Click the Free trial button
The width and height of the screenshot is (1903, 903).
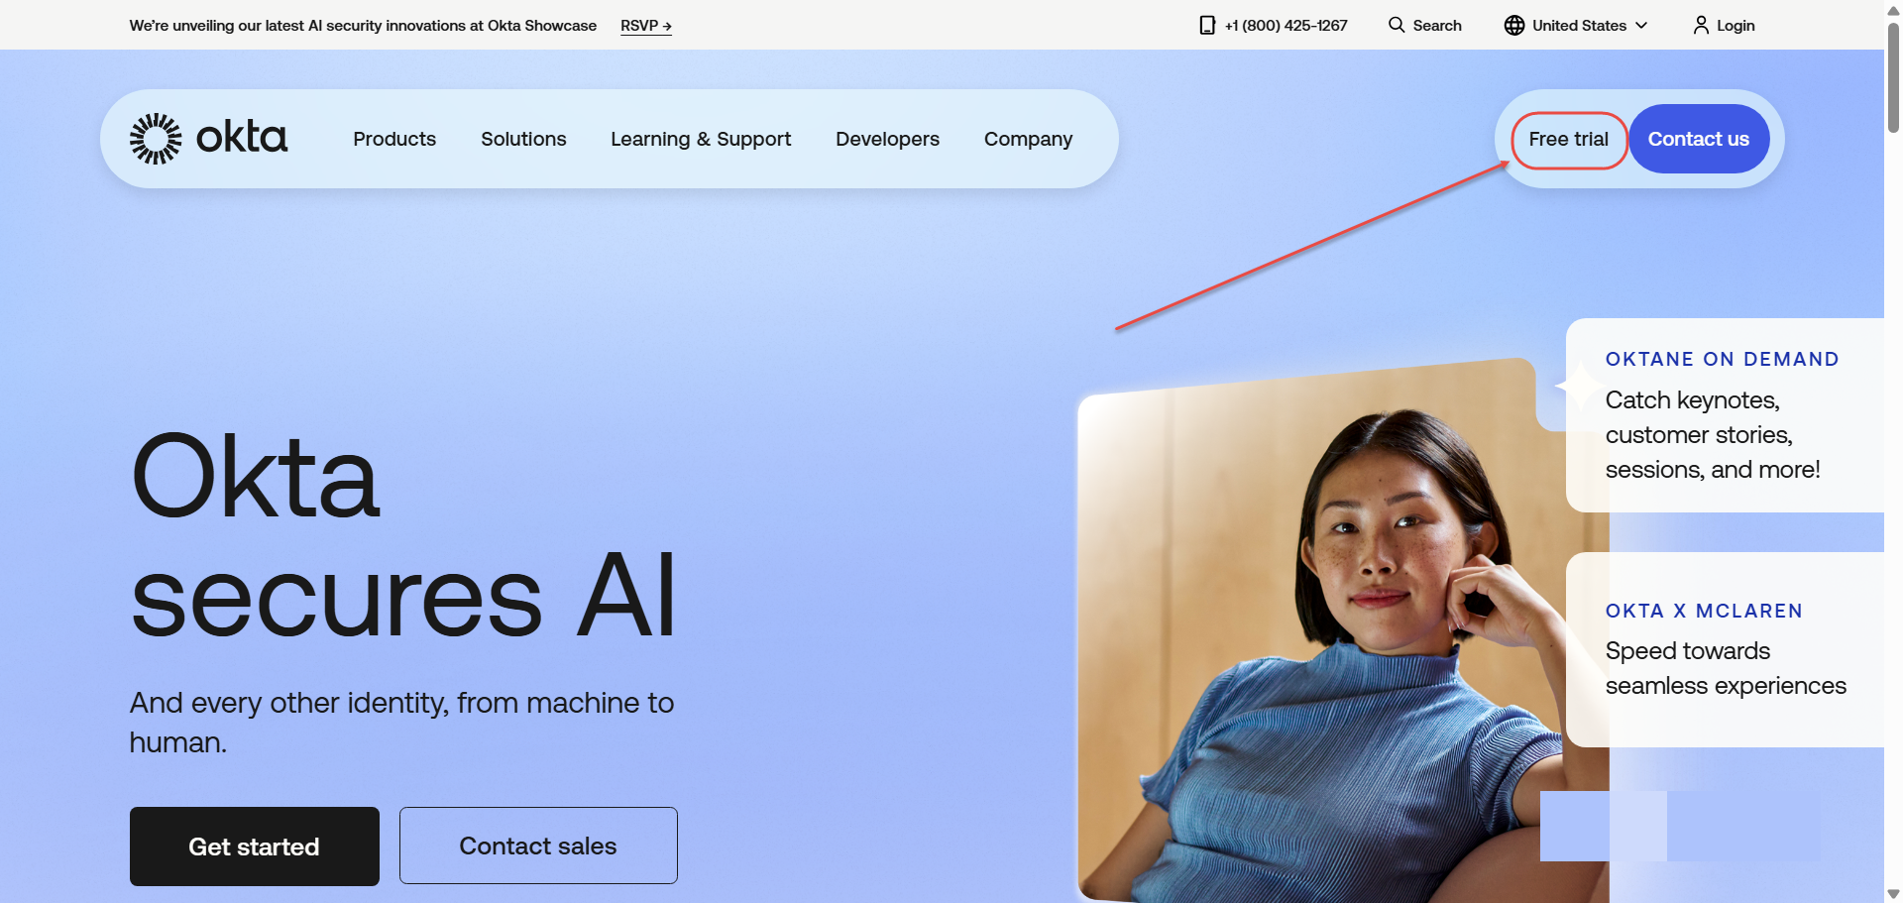1569,140
